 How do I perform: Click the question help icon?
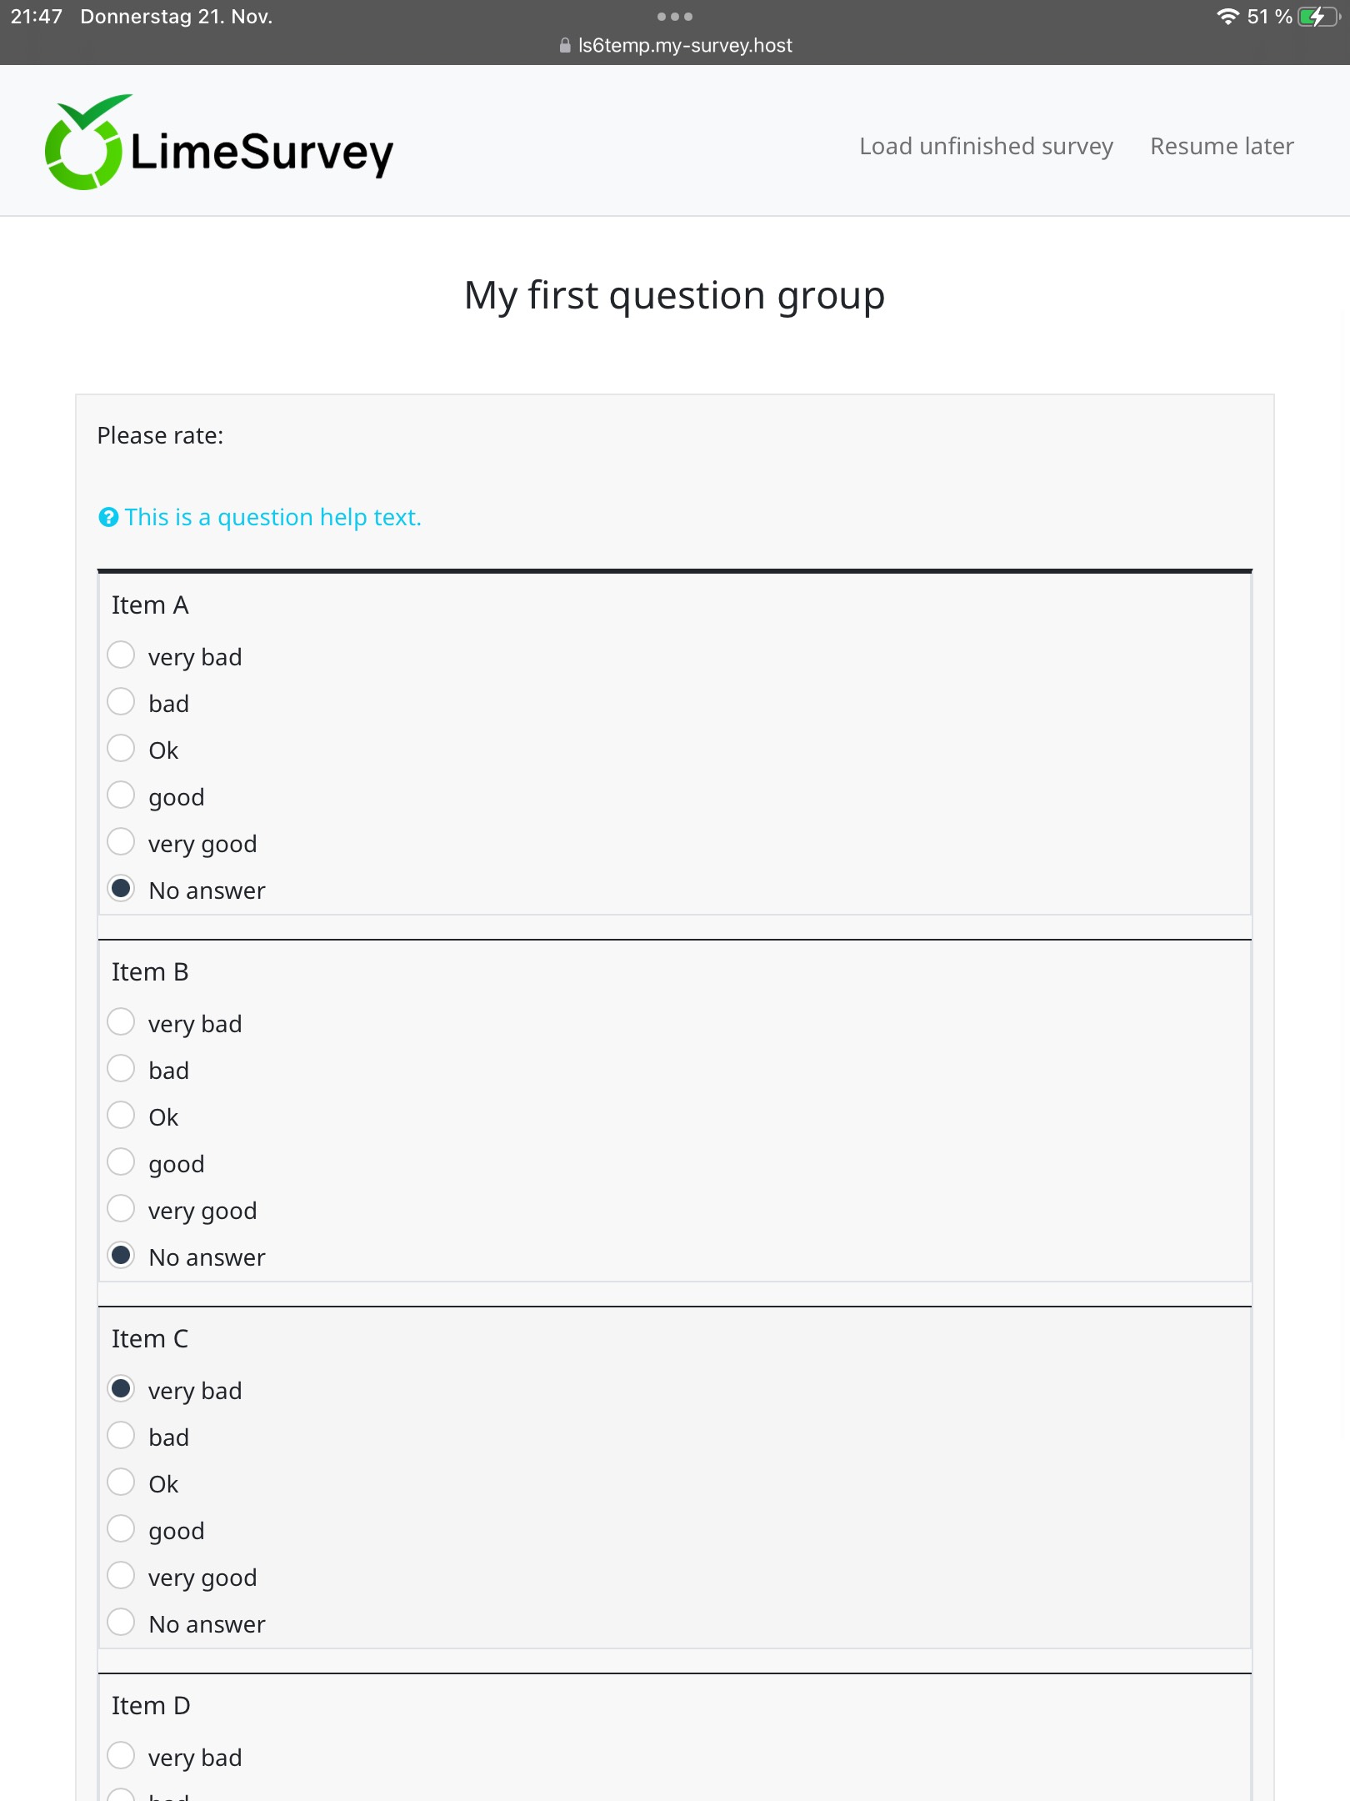tap(108, 518)
